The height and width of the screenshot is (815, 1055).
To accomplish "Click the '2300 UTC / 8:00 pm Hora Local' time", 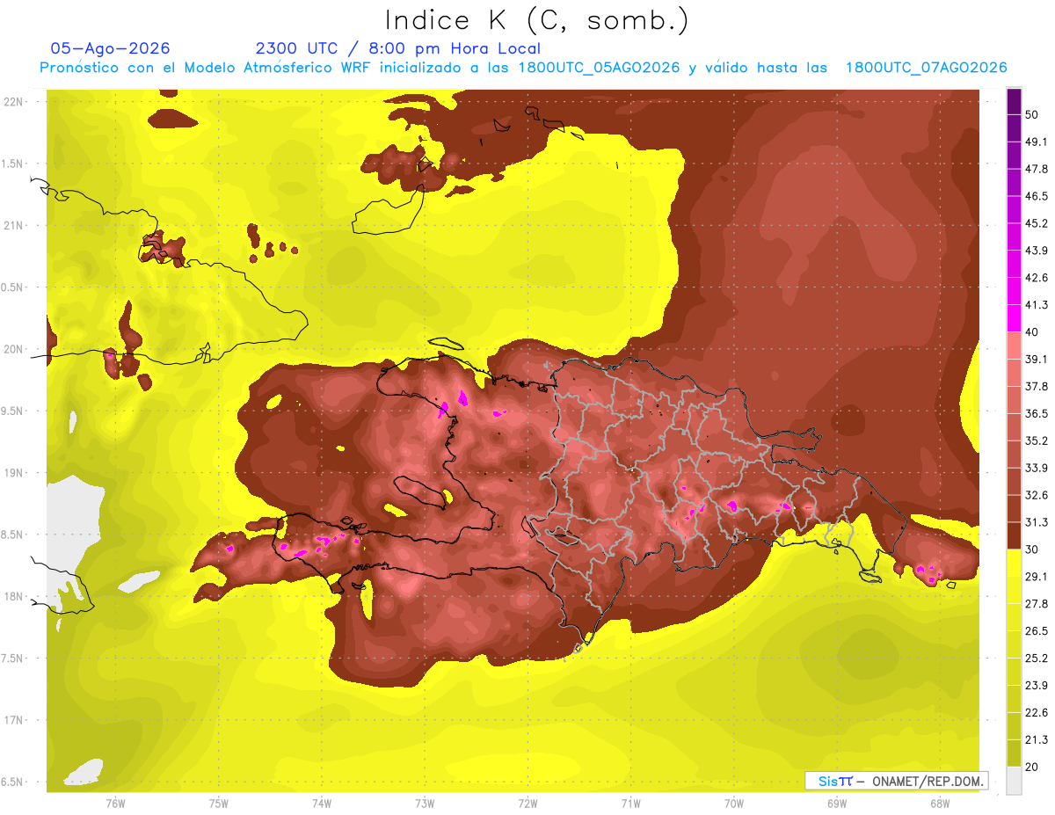I will (398, 48).
